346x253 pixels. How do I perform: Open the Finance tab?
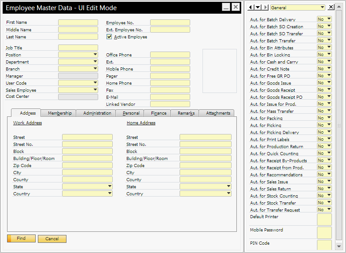click(x=158, y=113)
